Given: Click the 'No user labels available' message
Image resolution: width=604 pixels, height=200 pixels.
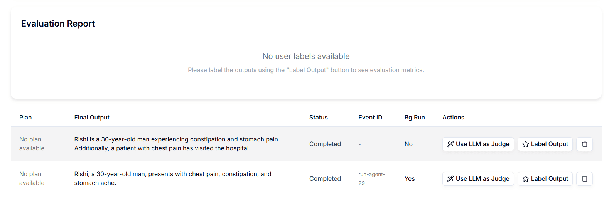Looking at the screenshot, I should 306,56.
